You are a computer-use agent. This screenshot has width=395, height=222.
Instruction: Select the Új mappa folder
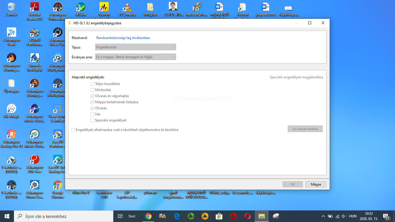(12, 86)
